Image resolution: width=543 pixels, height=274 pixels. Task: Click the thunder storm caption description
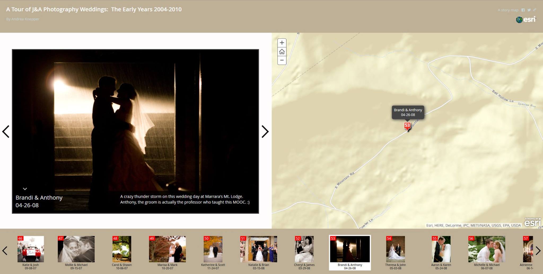click(185, 199)
